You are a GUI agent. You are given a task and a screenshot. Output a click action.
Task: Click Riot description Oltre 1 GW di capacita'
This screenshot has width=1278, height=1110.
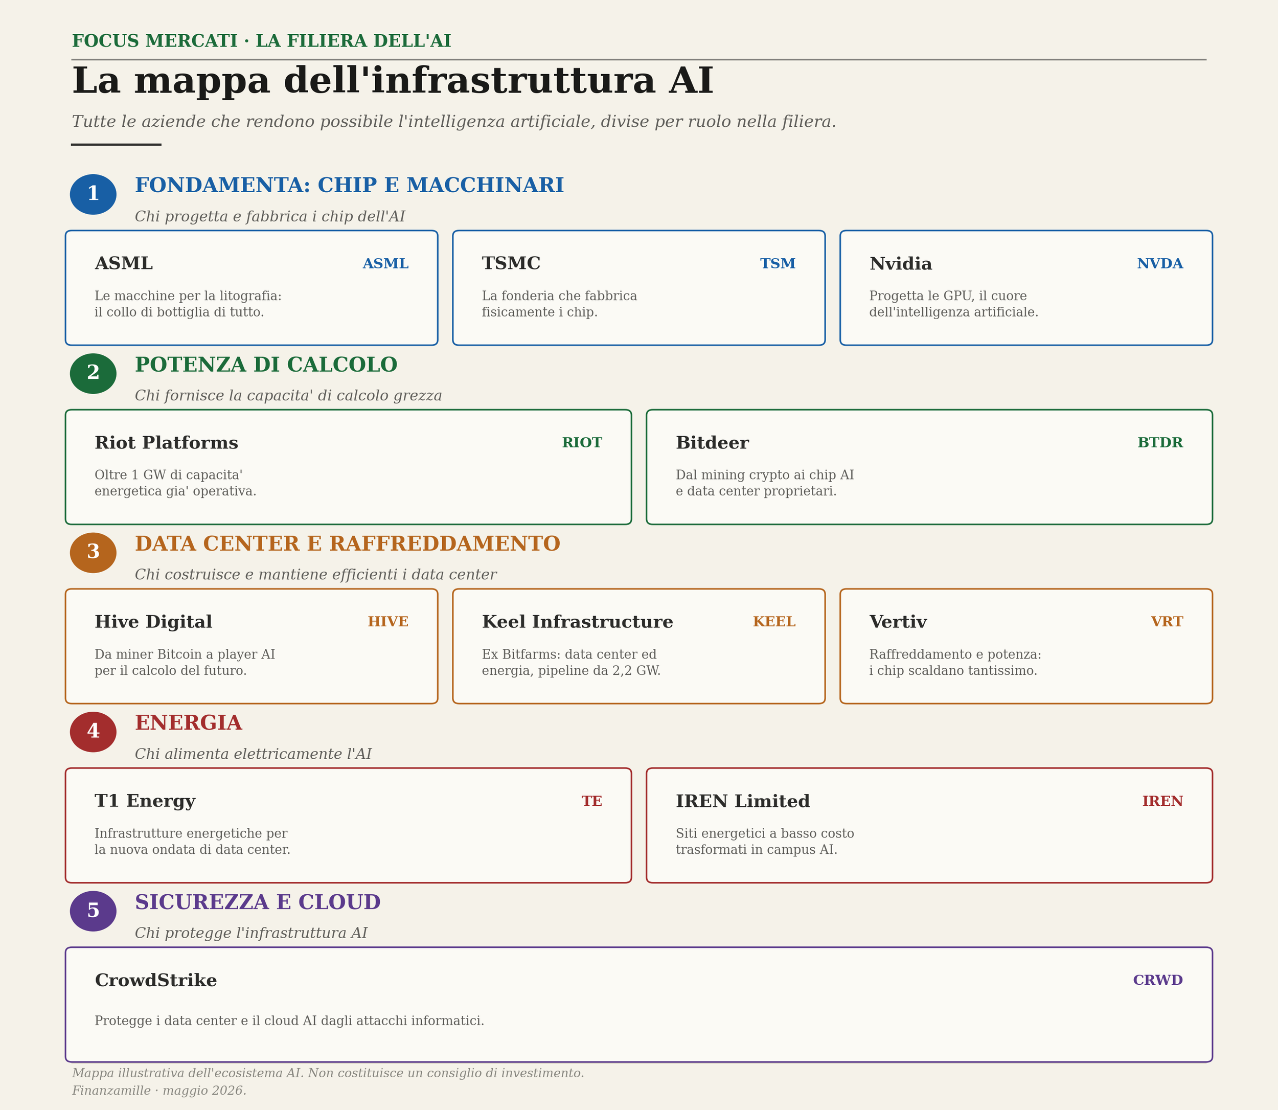(175, 483)
